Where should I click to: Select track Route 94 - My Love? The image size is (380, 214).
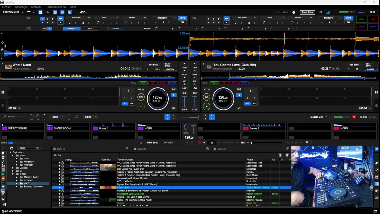coord(133,197)
